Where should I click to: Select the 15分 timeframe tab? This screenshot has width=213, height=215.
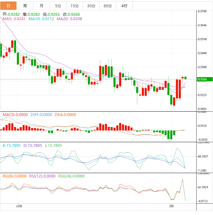74,6
